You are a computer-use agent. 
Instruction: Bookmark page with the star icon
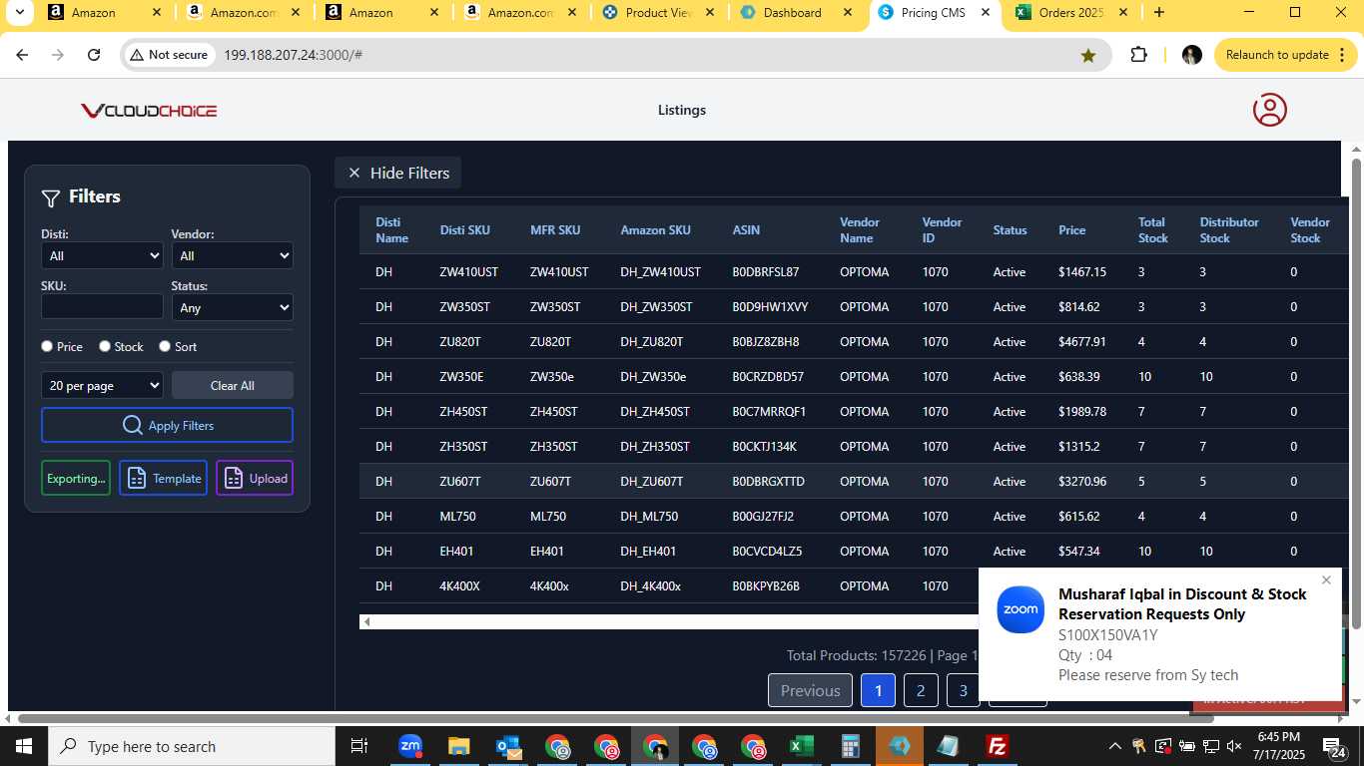tap(1088, 55)
